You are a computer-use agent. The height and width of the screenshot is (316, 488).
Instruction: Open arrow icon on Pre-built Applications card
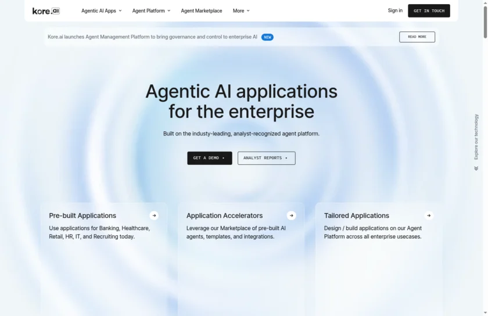[x=154, y=216]
